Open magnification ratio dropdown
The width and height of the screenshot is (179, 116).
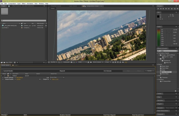(54, 62)
